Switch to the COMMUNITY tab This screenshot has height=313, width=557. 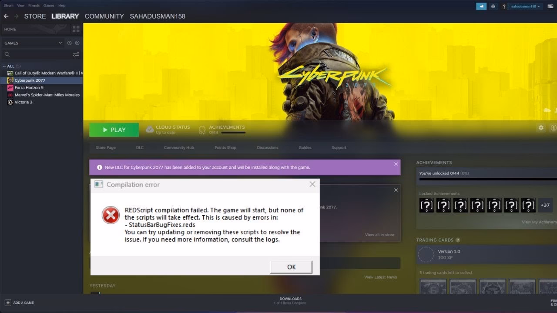(x=104, y=16)
